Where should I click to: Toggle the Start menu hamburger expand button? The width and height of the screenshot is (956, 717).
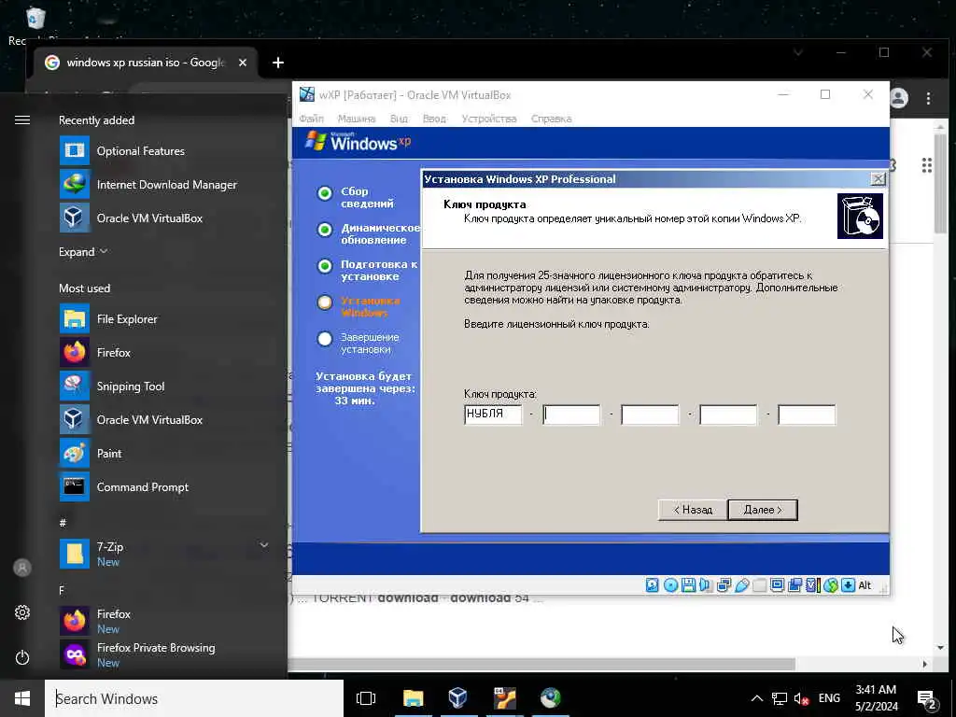coord(22,120)
